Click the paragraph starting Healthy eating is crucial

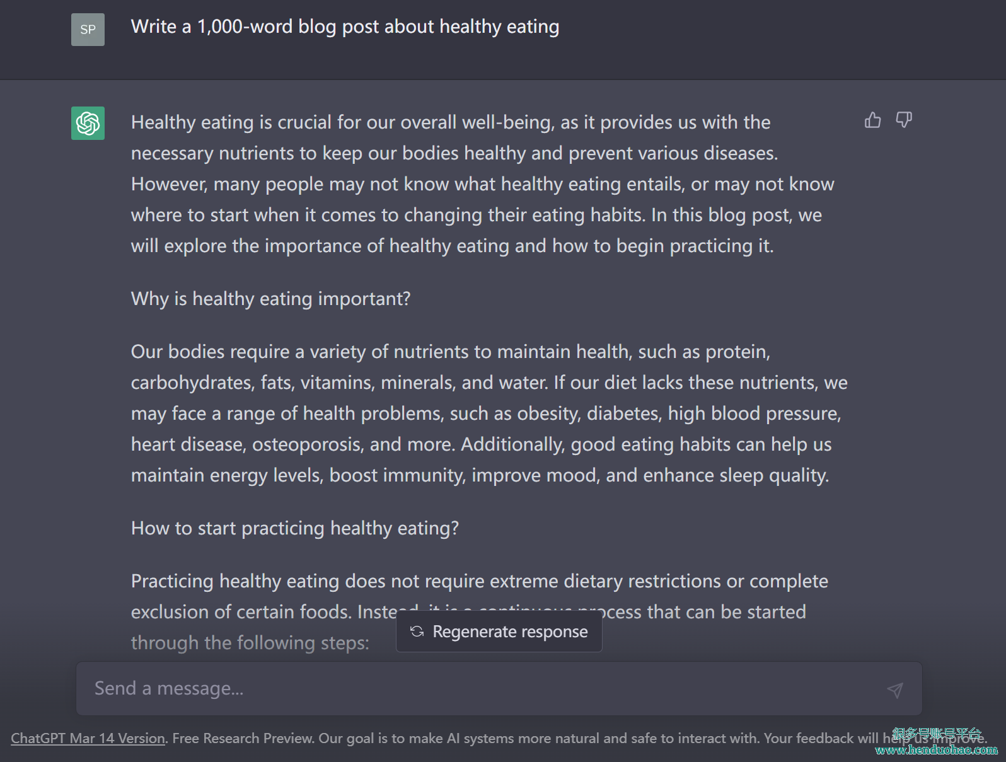tap(483, 184)
